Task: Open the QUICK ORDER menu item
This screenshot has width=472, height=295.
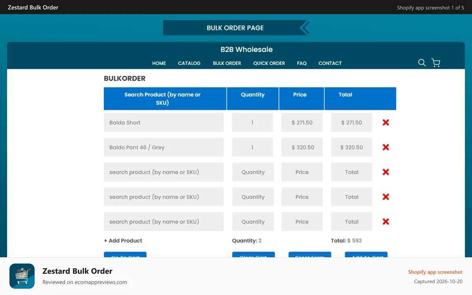Action: click(x=269, y=63)
